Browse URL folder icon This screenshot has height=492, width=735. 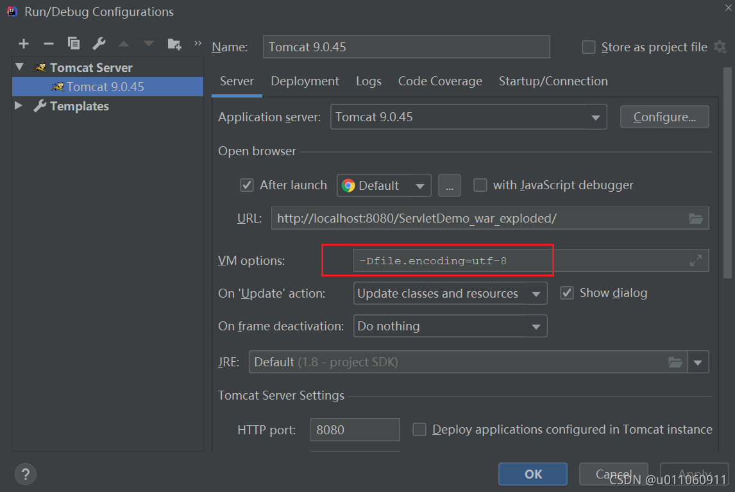[x=696, y=219]
